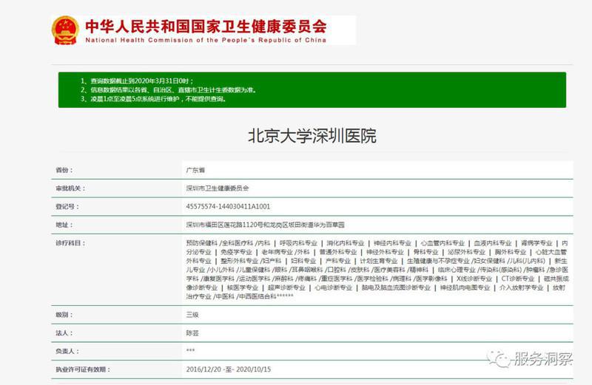
Task: Click the green notice banner
Action: point(312,89)
